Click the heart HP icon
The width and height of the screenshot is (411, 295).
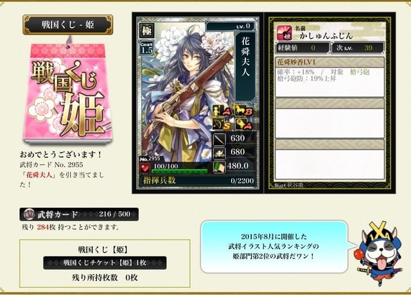click(145, 168)
